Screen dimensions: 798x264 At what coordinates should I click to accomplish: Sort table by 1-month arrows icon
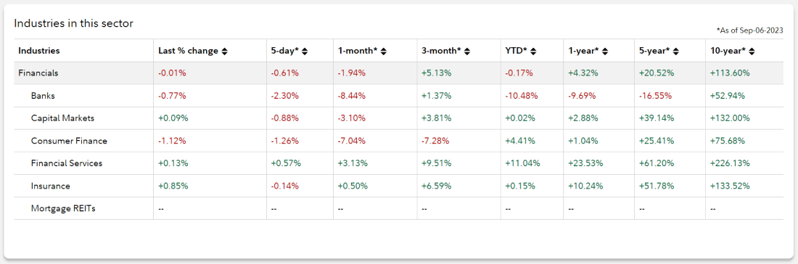pyautogui.click(x=384, y=51)
